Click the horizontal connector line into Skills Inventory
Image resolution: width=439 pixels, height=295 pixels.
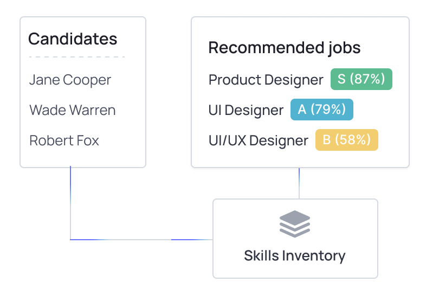pyautogui.click(x=141, y=239)
